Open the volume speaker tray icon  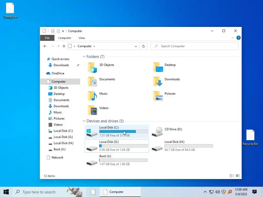click(218, 192)
